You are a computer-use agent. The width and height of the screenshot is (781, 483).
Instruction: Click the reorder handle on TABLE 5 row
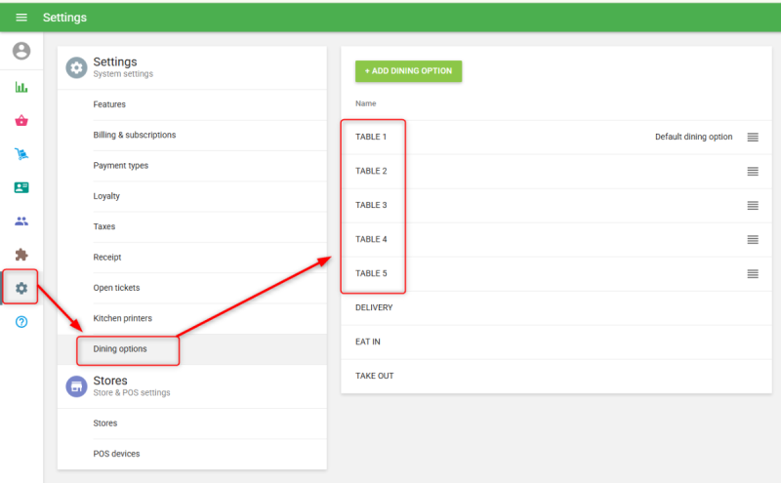click(753, 274)
